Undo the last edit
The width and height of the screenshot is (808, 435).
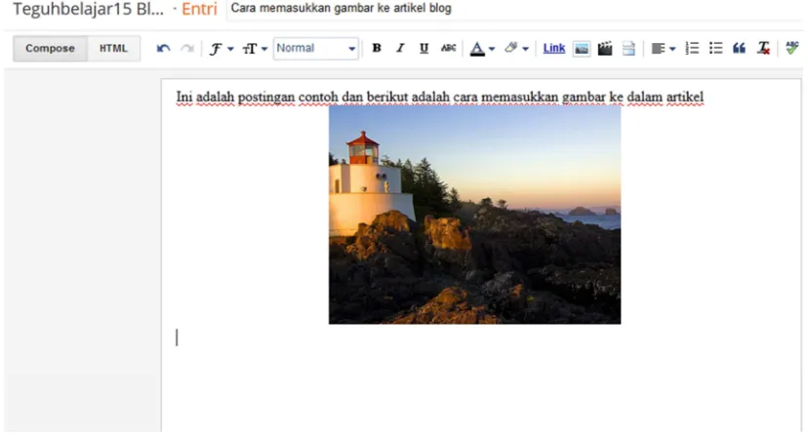point(163,49)
